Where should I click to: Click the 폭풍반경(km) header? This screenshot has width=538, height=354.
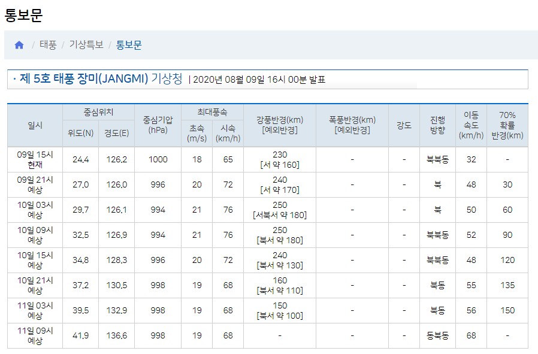click(352, 125)
